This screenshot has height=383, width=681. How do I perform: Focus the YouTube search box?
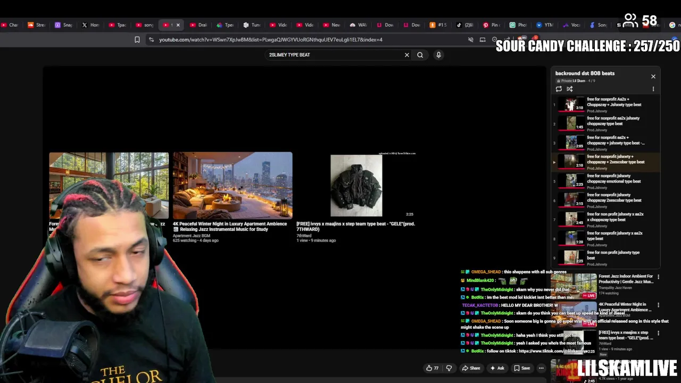coord(334,55)
